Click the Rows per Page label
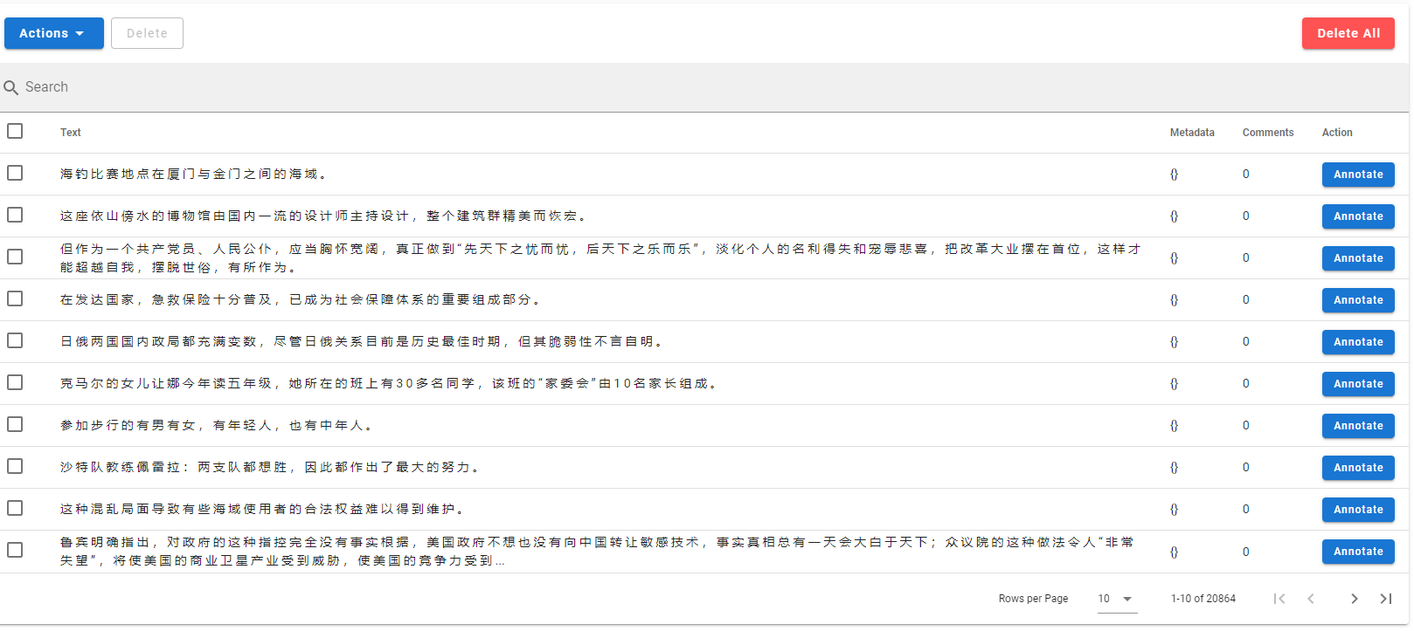 [1034, 599]
